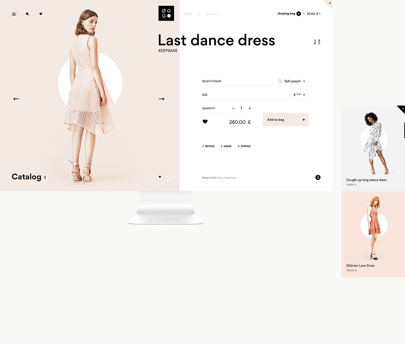
Task: Expand the Sizing section
Action: [226, 146]
